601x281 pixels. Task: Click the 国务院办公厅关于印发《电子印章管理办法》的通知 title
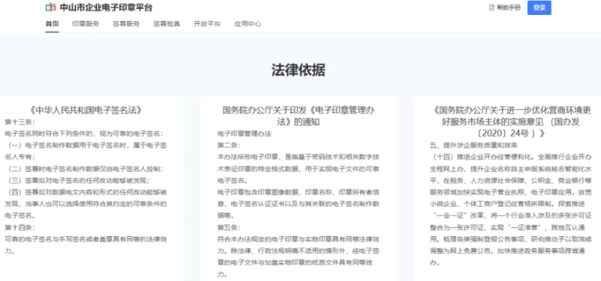(298, 116)
